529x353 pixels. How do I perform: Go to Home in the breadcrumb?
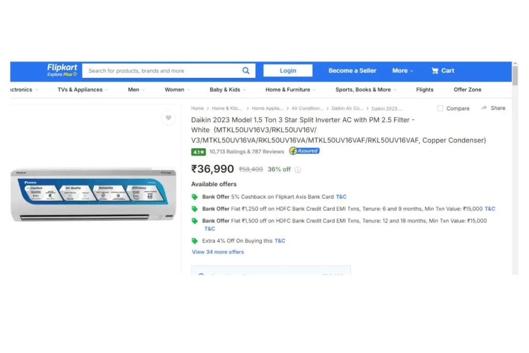(x=197, y=109)
